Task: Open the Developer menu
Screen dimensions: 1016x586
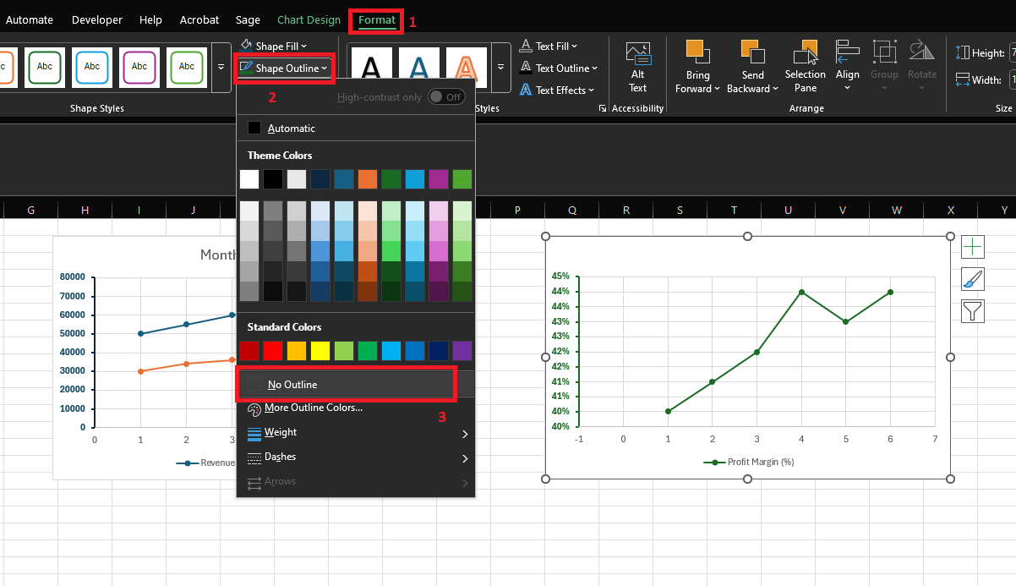Action: pos(96,19)
